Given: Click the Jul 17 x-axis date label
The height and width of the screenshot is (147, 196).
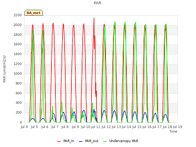Looking at the screenshot, I should pyautogui.click(x=157, y=127).
